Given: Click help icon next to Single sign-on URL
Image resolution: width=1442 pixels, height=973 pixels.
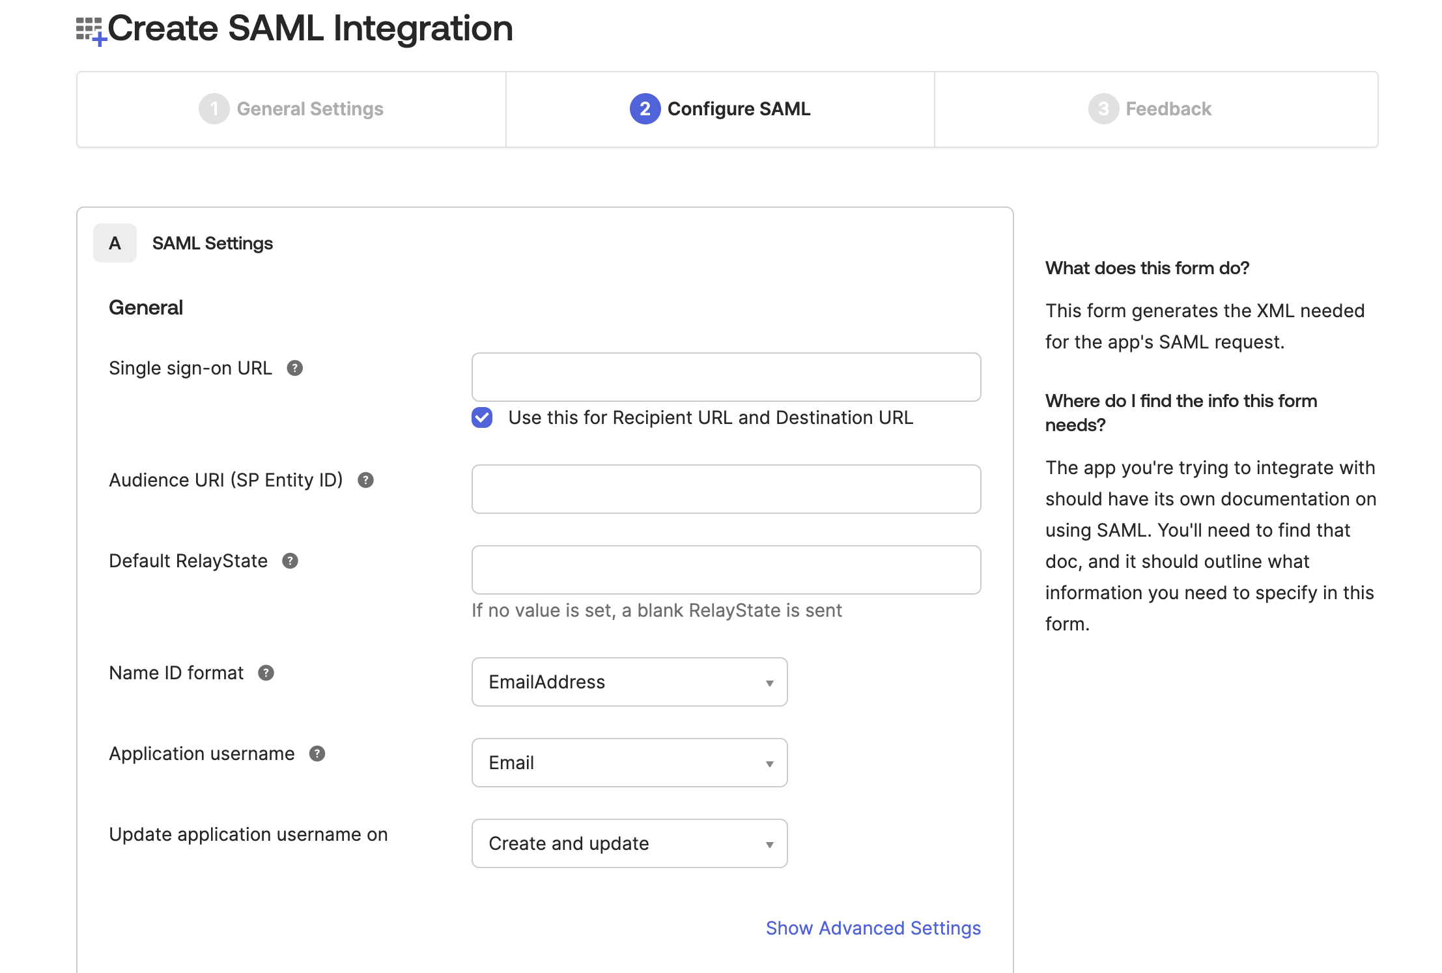Looking at the screenshot, I should [294, 369].
